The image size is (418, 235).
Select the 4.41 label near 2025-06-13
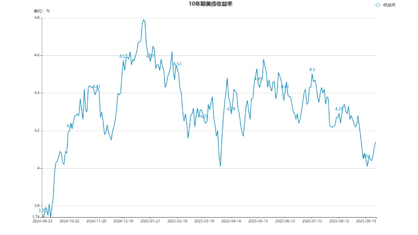click(x=285, y=86)
